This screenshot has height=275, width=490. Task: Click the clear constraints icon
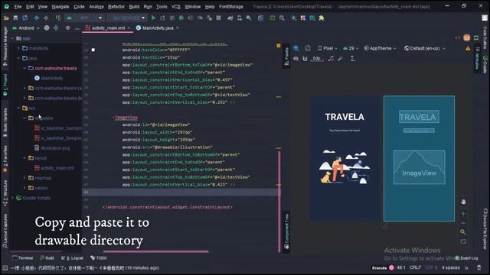point(331,59)
